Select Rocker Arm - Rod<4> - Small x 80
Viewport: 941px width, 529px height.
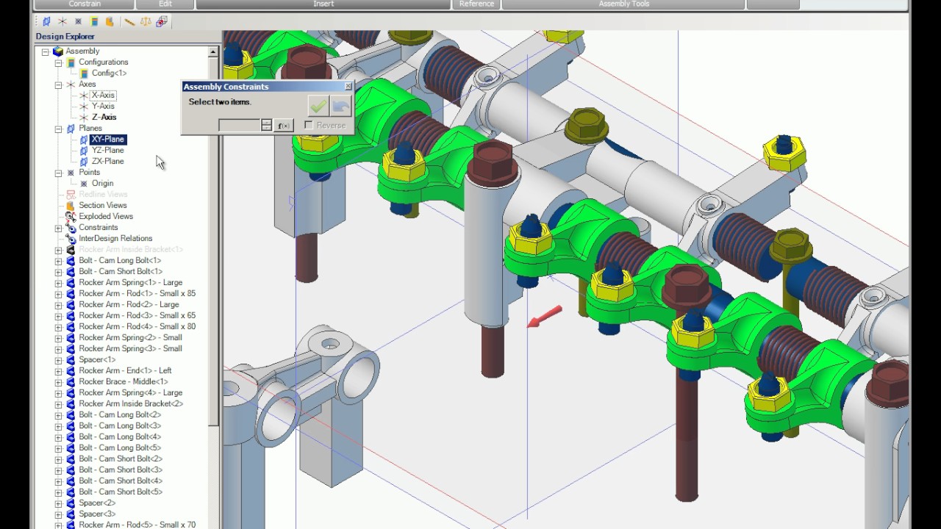(x=137, y=327)
